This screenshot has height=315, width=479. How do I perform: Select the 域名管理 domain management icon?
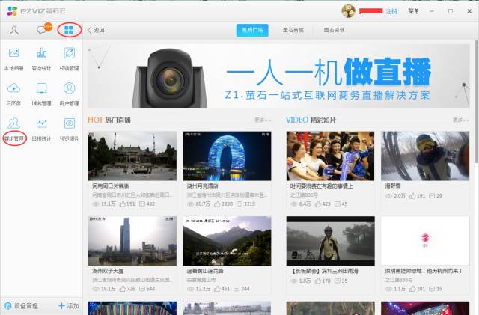point(42,92)
